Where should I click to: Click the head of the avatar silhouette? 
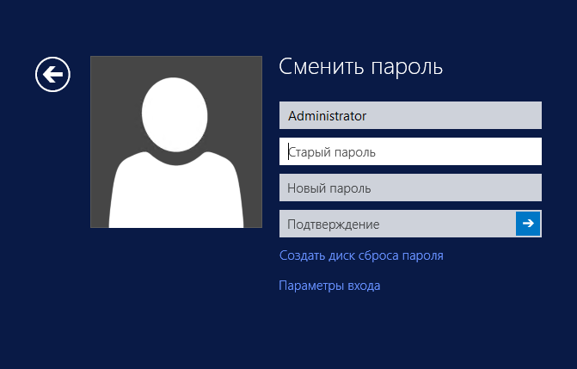point(175,110)
